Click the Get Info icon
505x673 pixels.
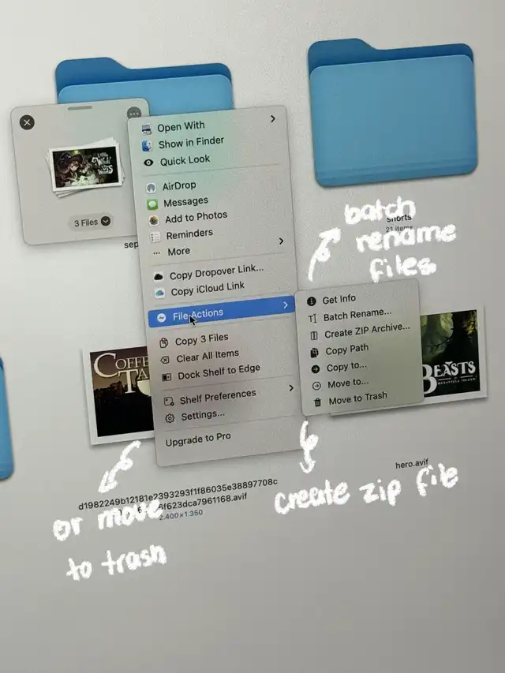(311, 300)
